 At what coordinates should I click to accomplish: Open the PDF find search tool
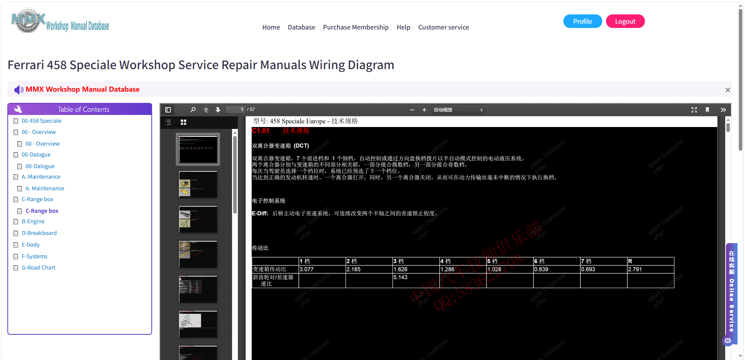point(193,110)
